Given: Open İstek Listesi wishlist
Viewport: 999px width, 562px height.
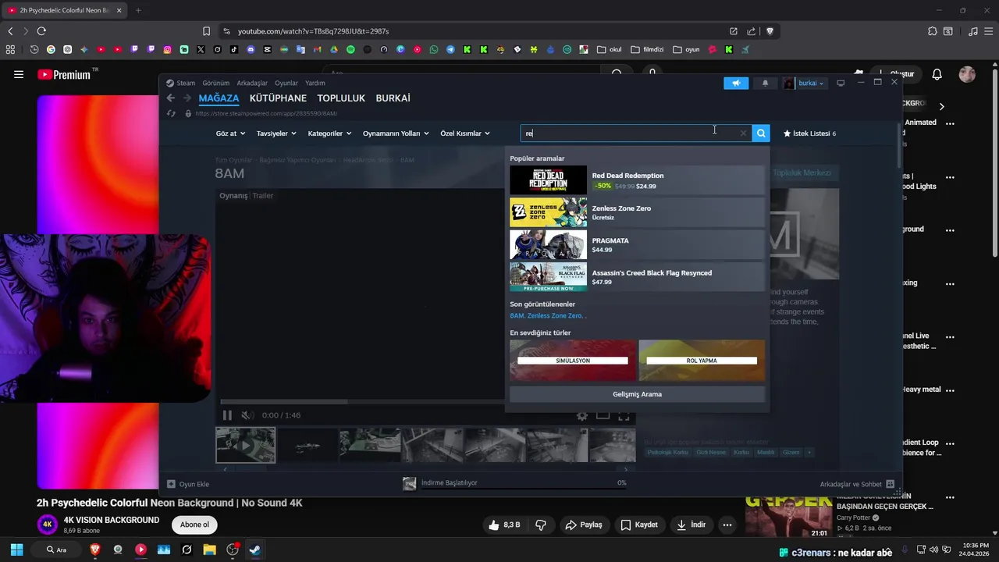Looking at the screenshot, I should pyautogui.click(x=809, y=133).
